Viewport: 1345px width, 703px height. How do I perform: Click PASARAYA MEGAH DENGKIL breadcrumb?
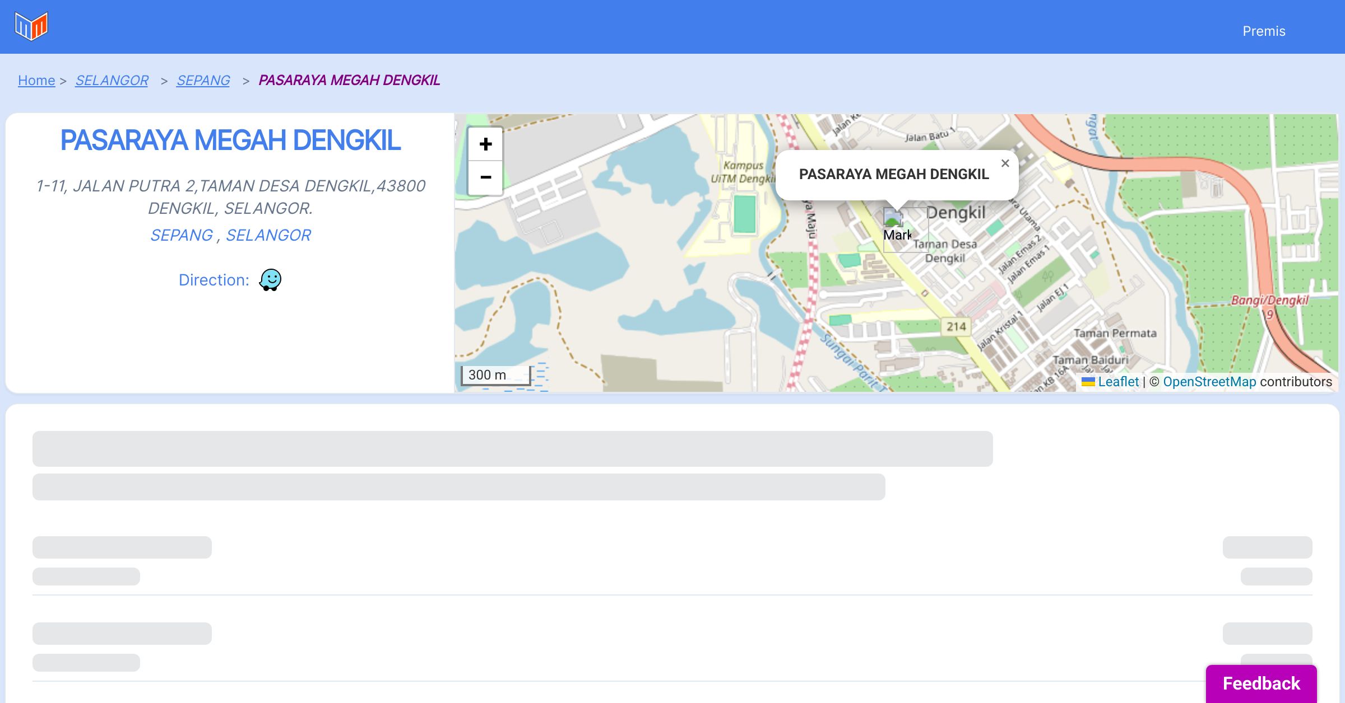(349, 81)
